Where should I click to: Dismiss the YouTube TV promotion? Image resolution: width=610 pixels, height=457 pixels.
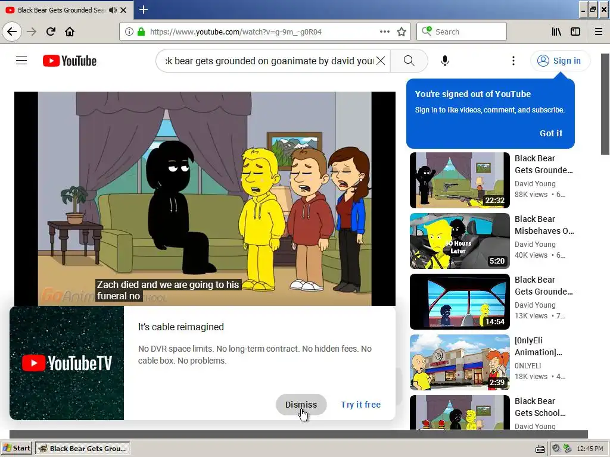coord(301,405)
